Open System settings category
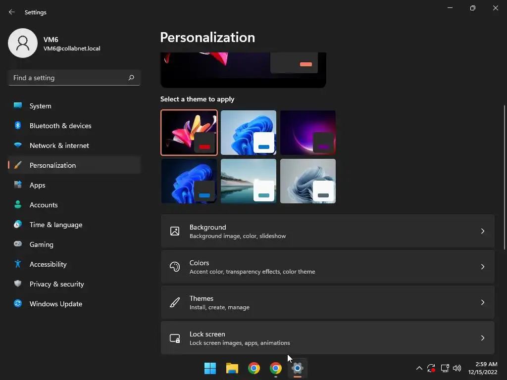 74,106
